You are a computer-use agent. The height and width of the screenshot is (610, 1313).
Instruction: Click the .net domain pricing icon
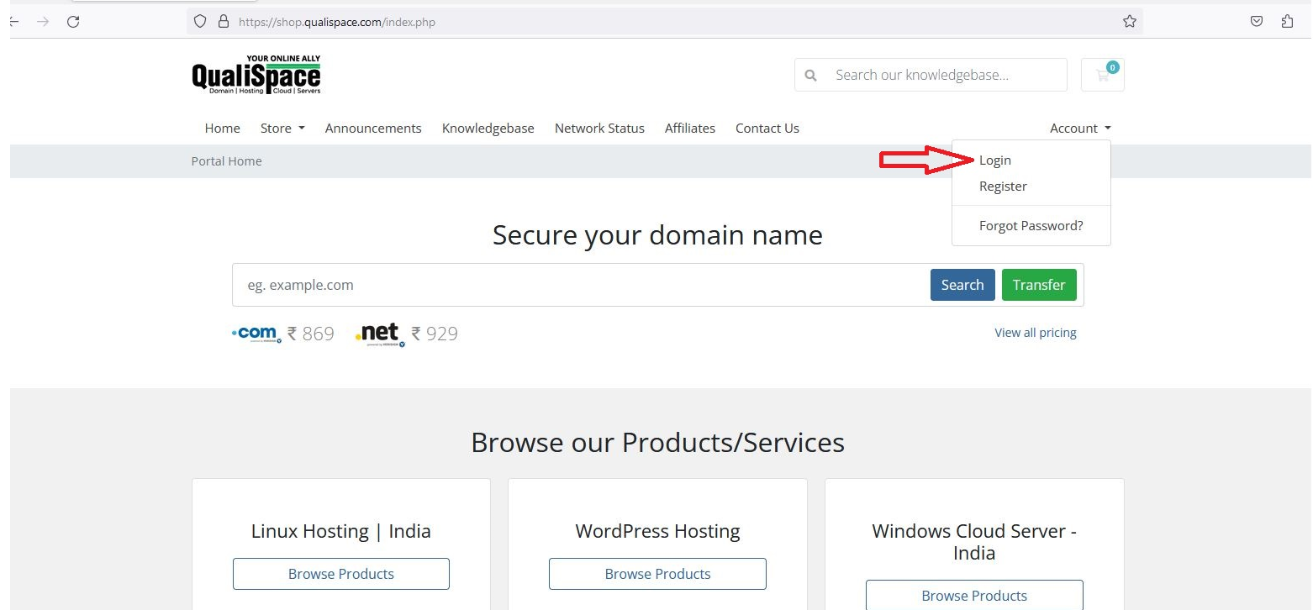coord(379,333)
